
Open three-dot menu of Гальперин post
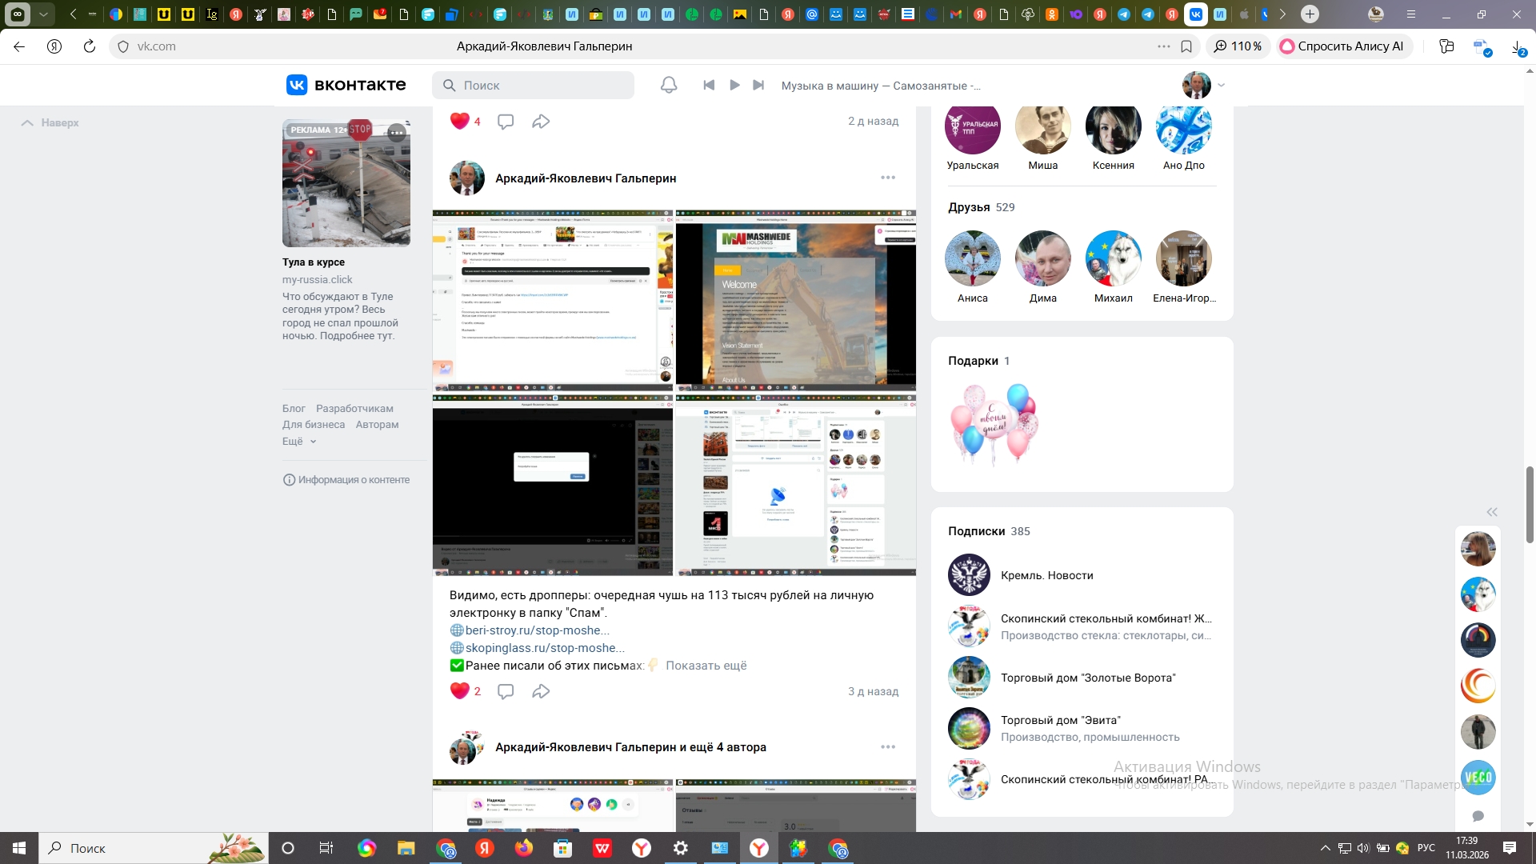pos(888,178)
